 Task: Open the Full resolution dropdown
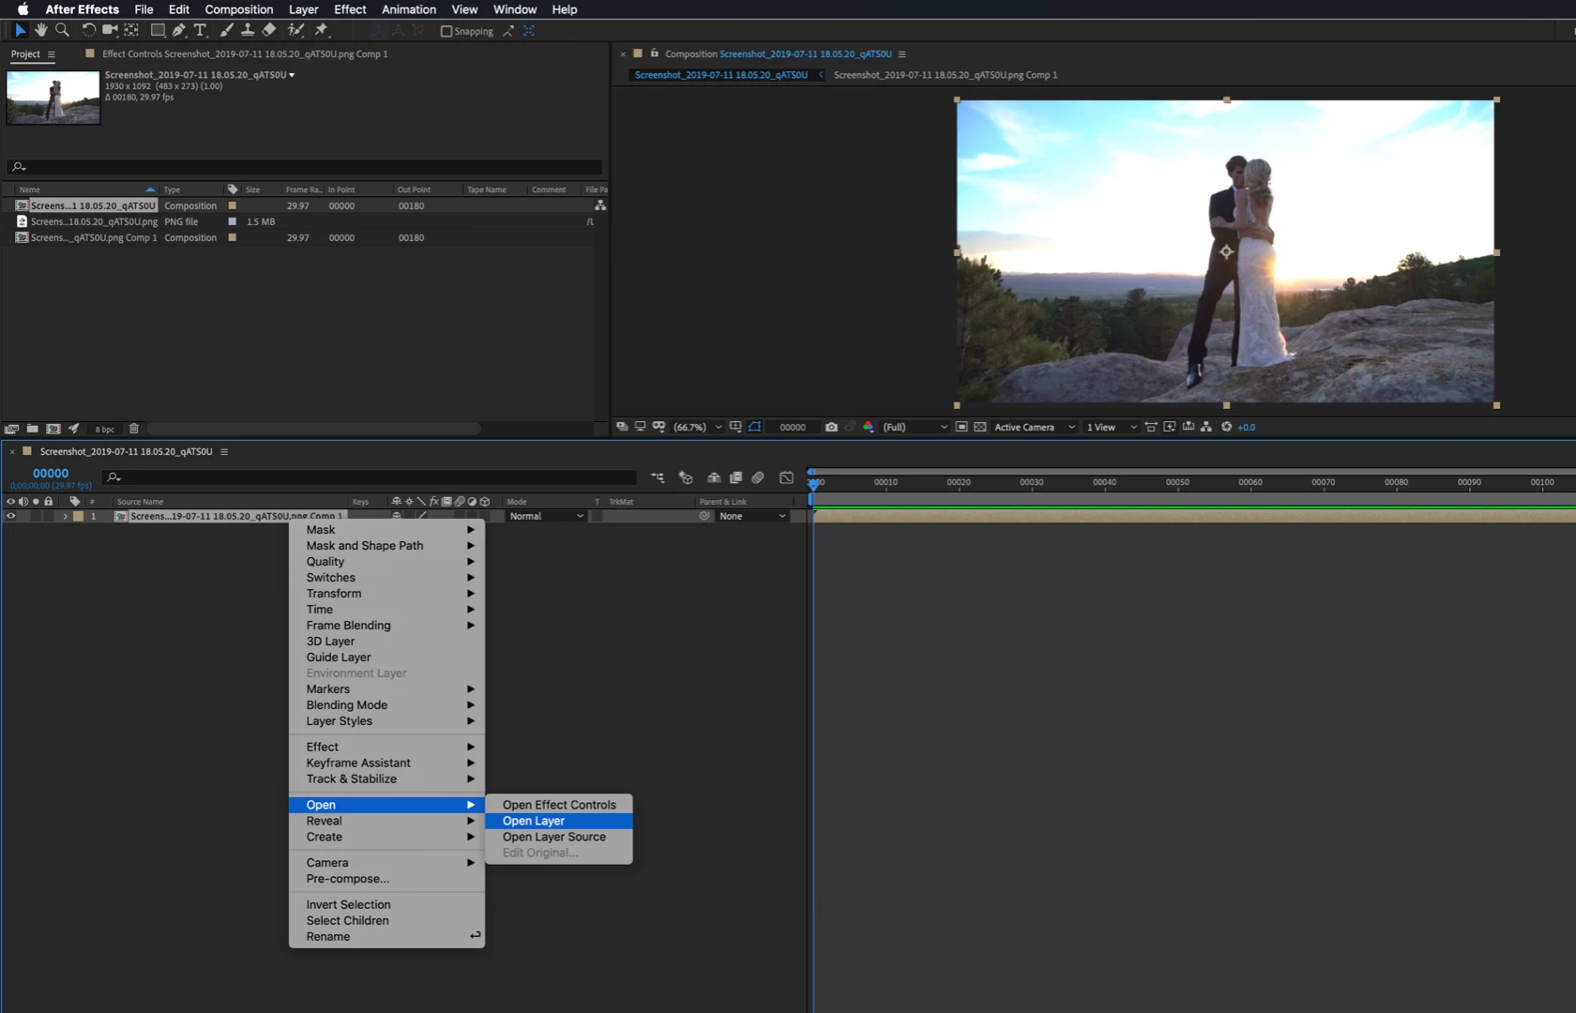[915, 427]
